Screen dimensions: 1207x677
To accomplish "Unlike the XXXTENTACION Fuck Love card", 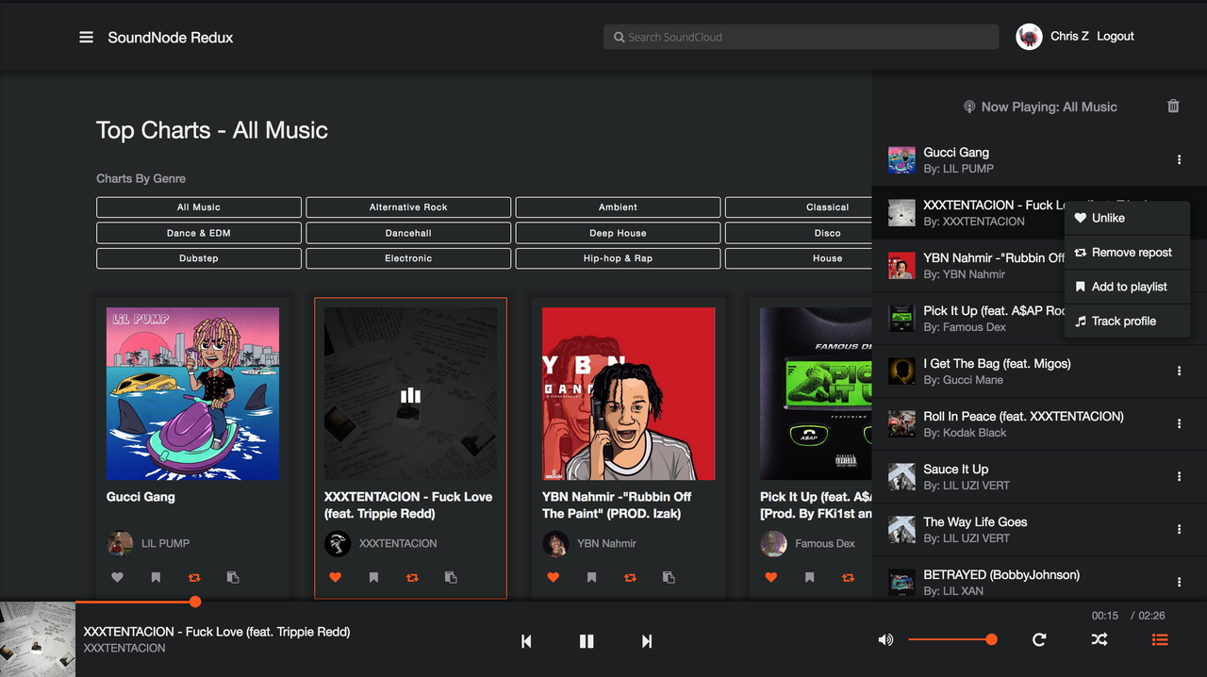I will click(x=335, y=577).
